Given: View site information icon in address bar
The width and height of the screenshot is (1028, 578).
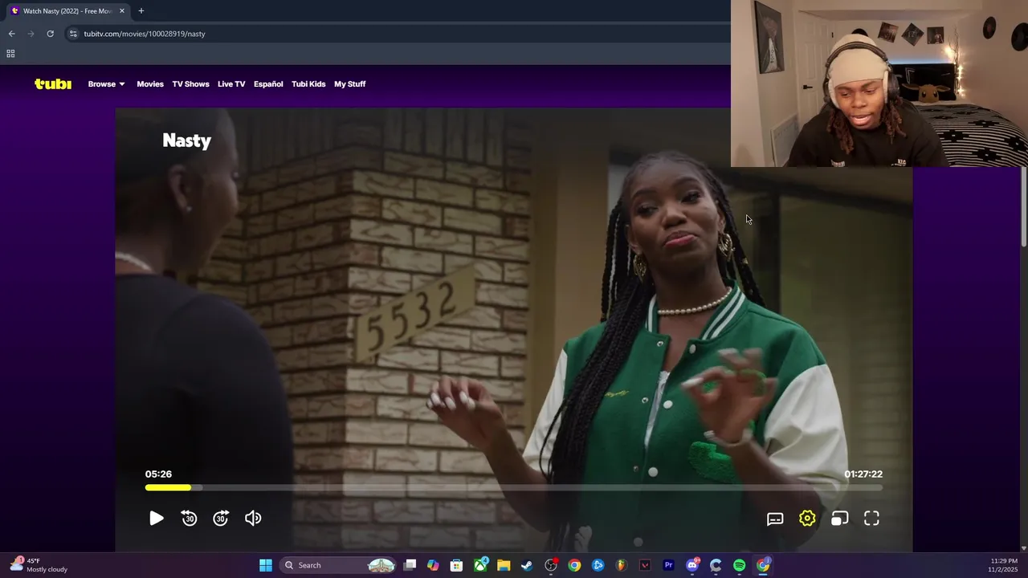Looking at the screenshot, I should tap(73, 34).
